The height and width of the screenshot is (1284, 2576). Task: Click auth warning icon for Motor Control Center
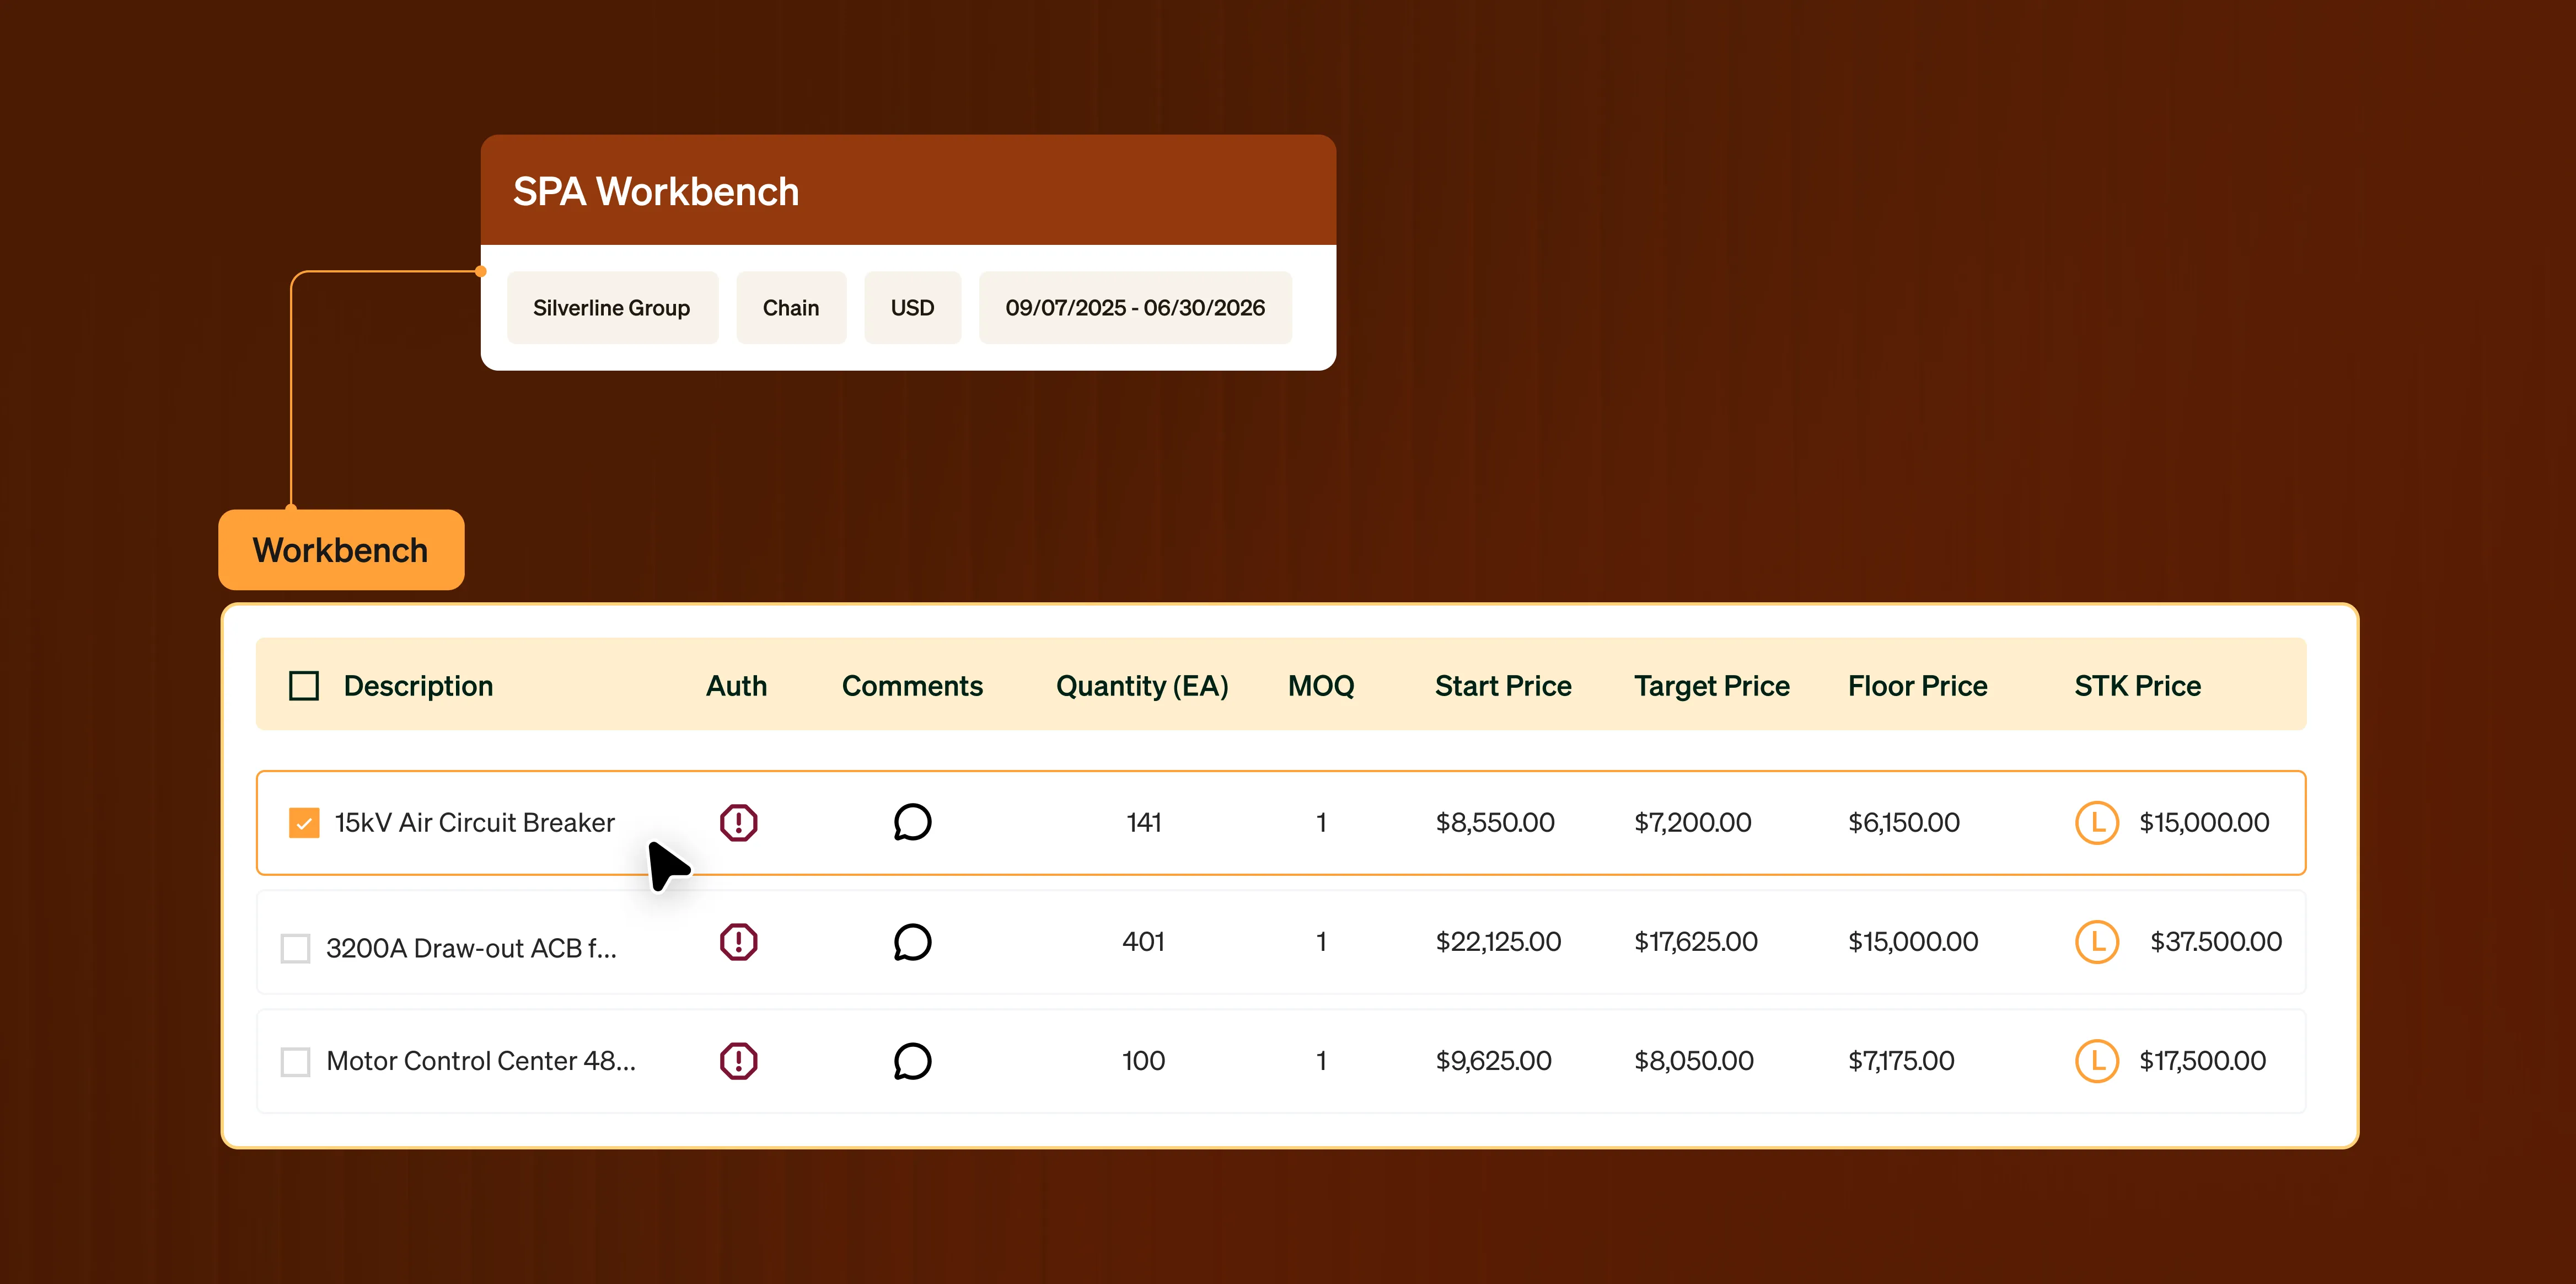click(738, 1060)
